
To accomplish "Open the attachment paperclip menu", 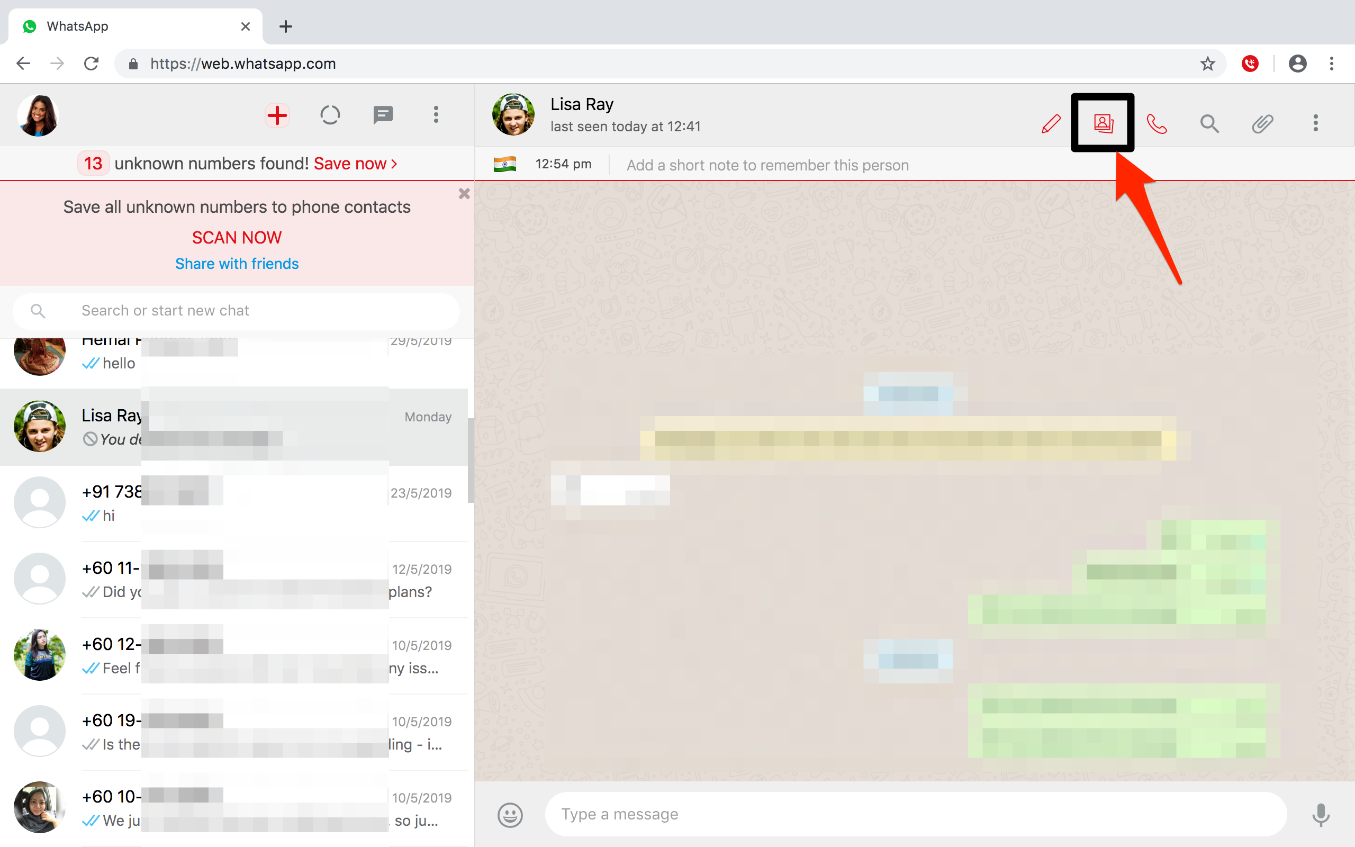I will tap(1262, 123).
